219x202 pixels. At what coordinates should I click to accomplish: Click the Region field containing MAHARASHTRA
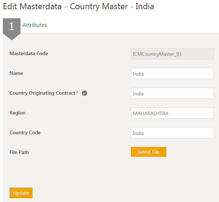coord(172,113)
